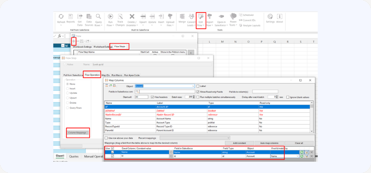Click the Add constant button

point(239,143)
